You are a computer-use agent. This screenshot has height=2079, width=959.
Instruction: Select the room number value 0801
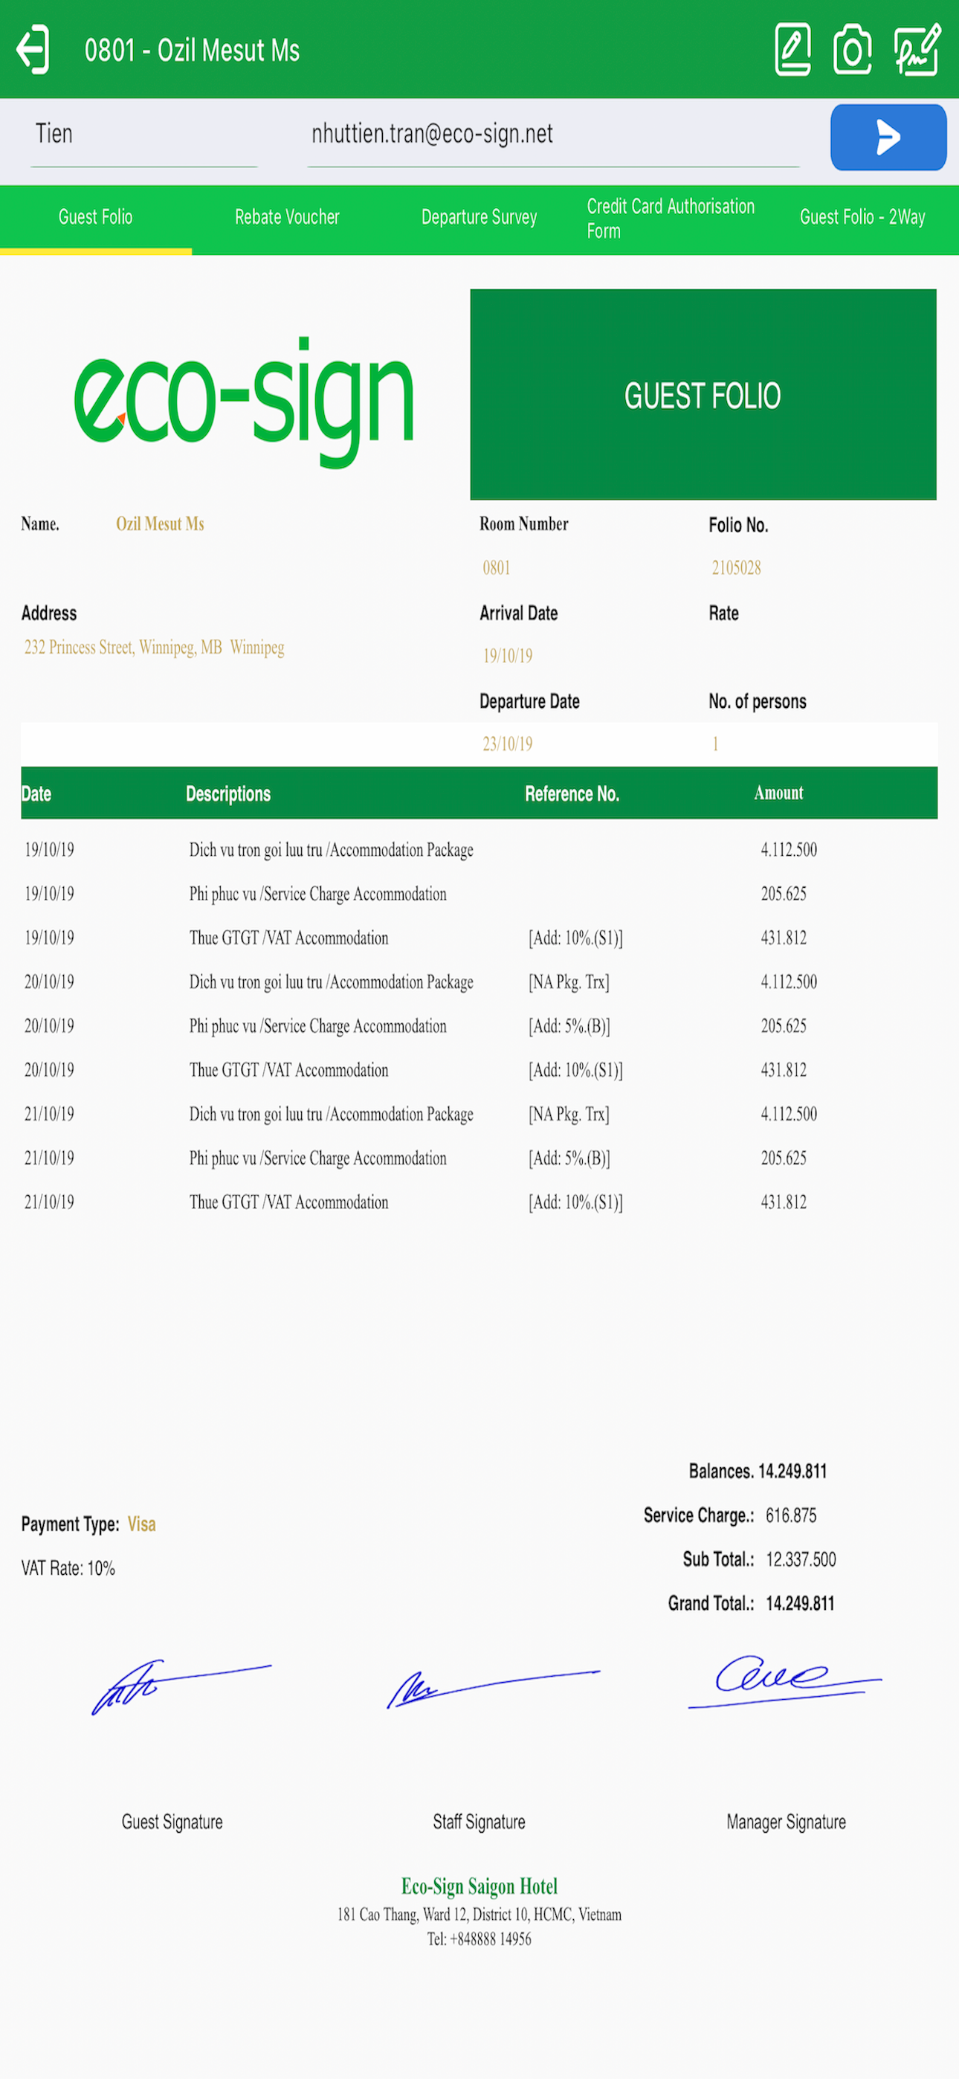(497, 567)
